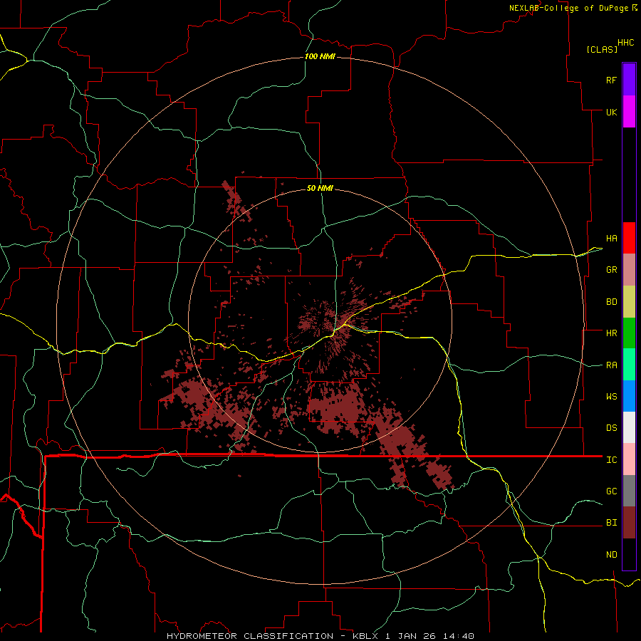
Task: Select the pink-brown GR legend swatch
Action: [629, 270]
